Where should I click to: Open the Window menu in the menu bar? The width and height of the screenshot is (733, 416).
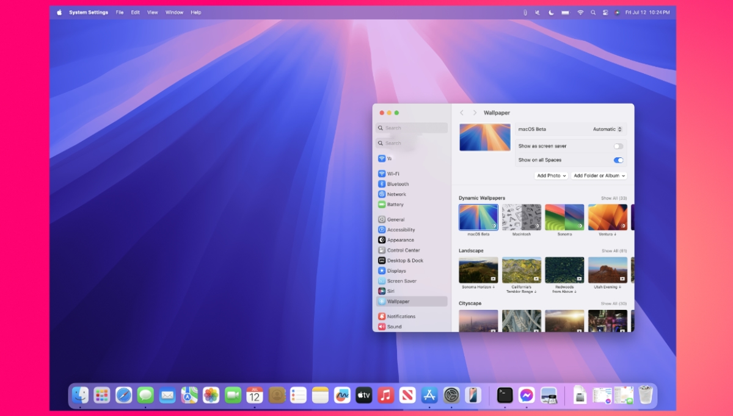174,12
